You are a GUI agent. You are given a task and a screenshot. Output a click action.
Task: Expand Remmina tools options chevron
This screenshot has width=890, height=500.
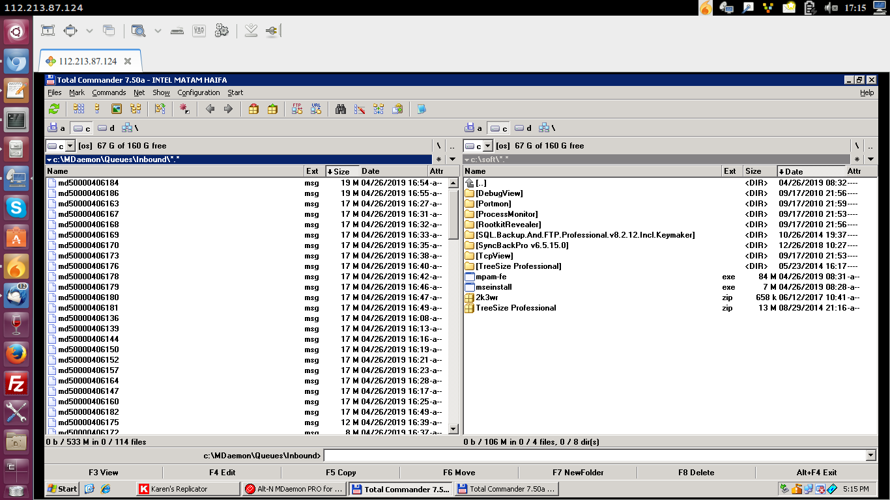[158, 31]
